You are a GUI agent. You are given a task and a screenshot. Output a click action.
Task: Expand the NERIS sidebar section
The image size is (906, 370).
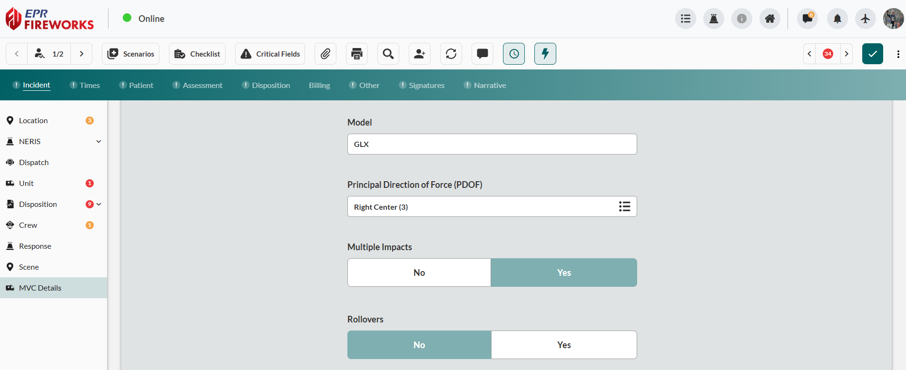tap(98, 142)
